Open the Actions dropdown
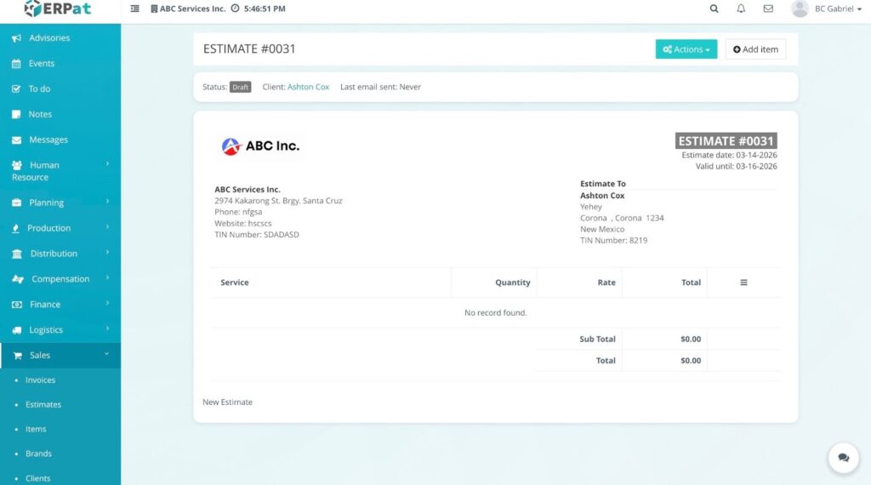The height and width of the screenshot is (485, 871). 686,49
